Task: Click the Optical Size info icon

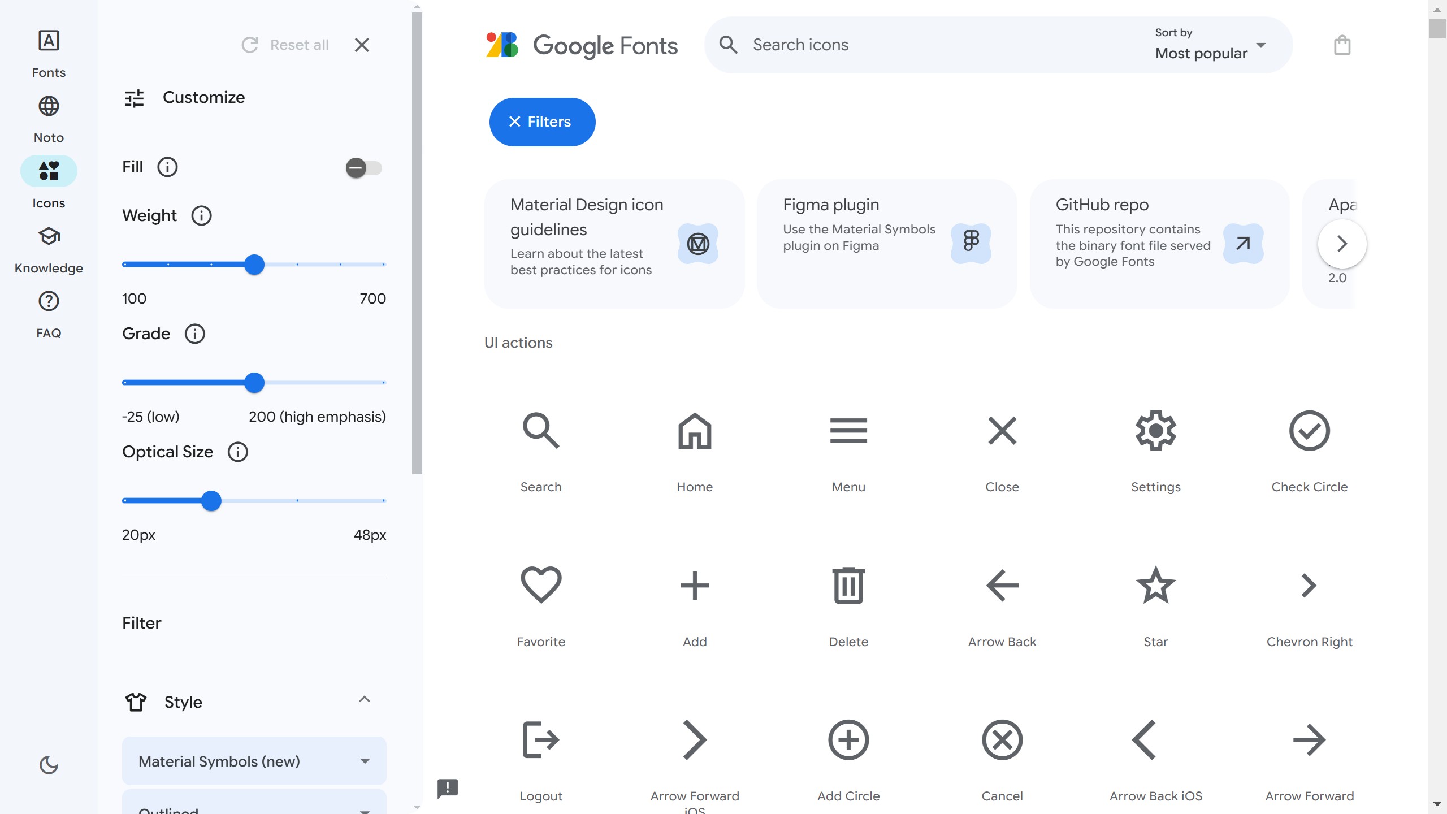Action: pos(238,452)
